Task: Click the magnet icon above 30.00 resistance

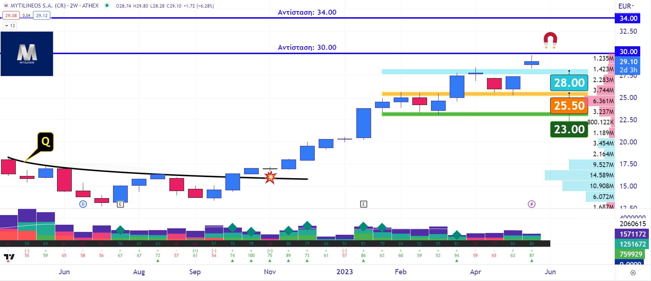Action: 550,40
